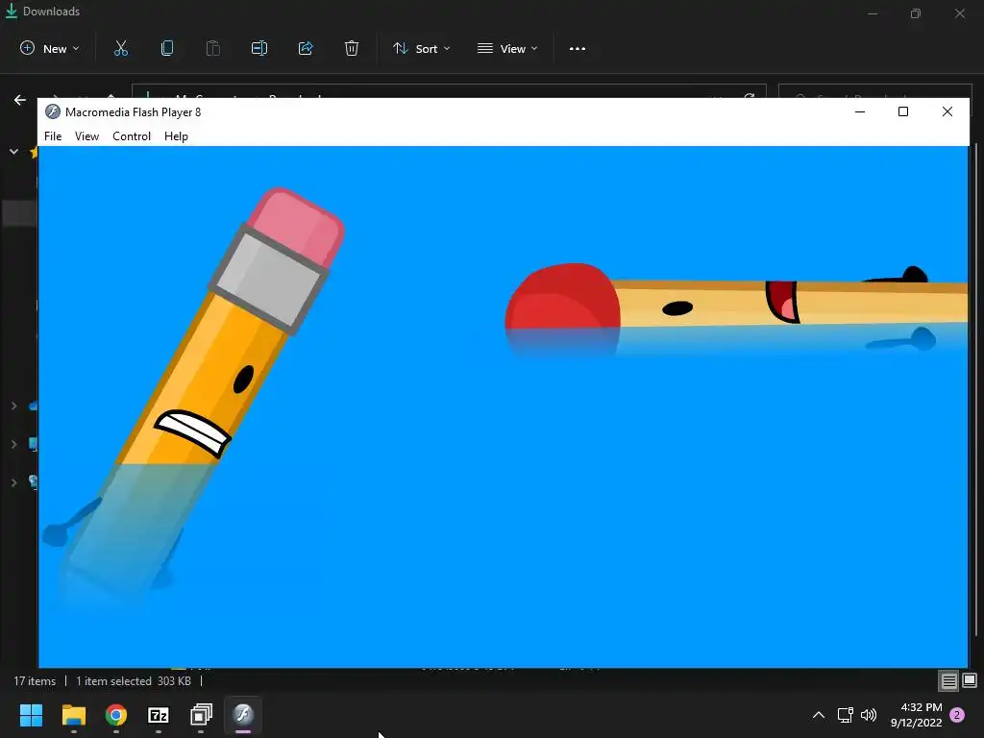Close the Flash Player window

pyautogui.click(x=947, y=111)
